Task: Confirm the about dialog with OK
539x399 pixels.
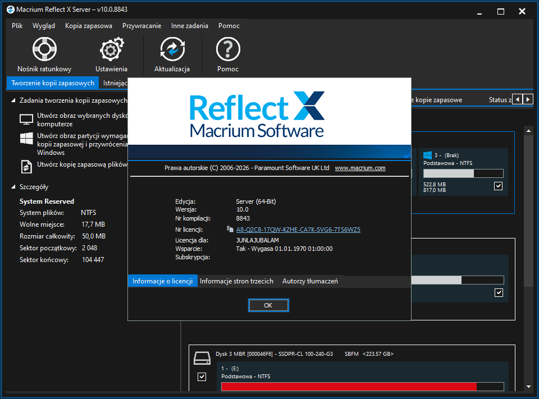Action: pos(268,305)
